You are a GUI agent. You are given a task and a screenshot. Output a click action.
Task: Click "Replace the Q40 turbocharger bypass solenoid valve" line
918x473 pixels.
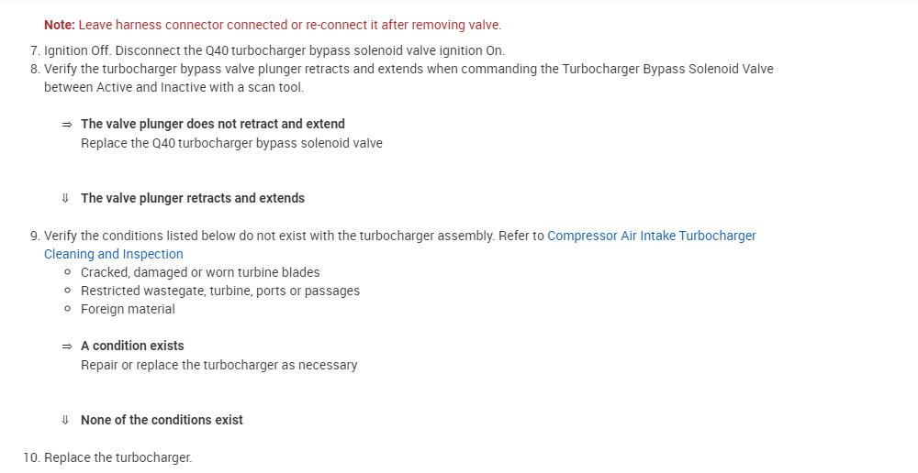click(231, 143)
